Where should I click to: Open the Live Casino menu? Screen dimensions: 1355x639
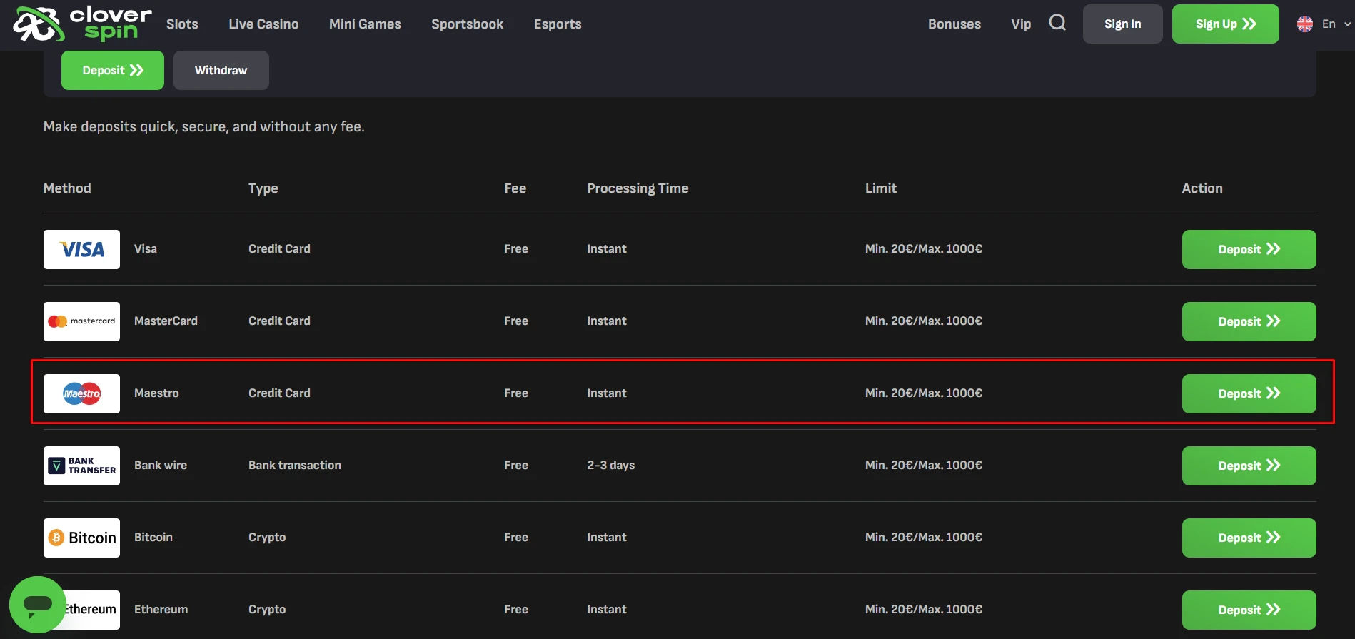[x=263, y=24]
